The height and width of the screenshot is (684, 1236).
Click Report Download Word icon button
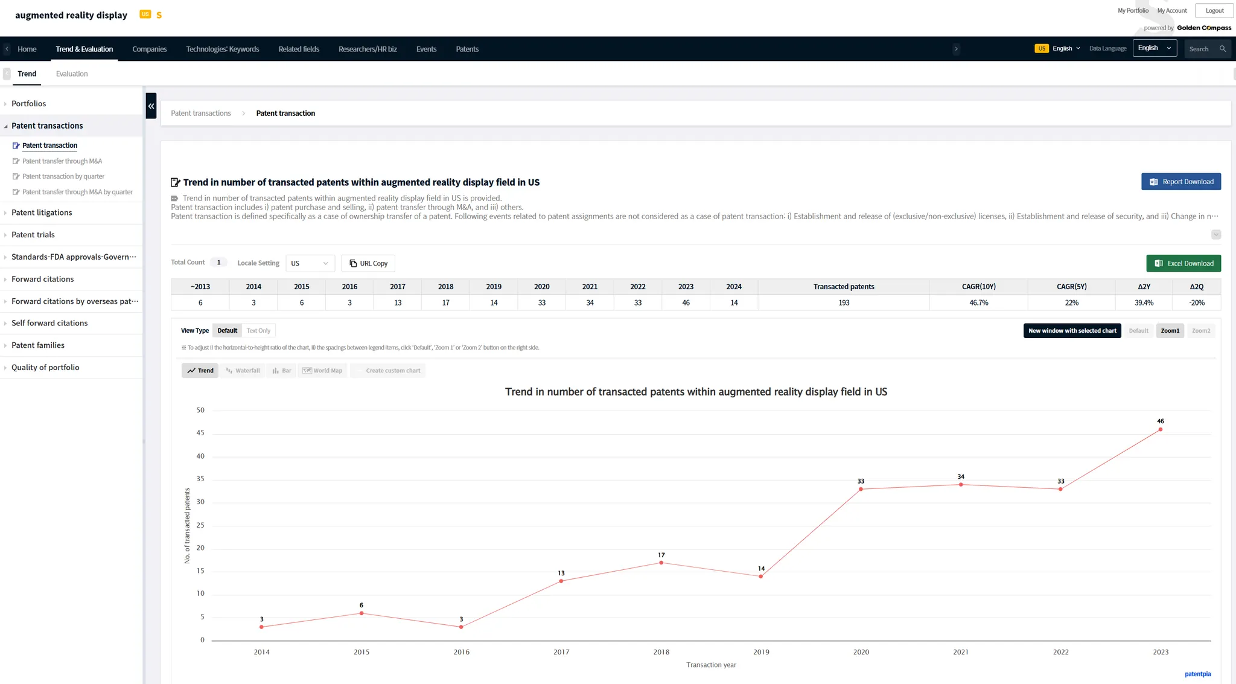1180,182
